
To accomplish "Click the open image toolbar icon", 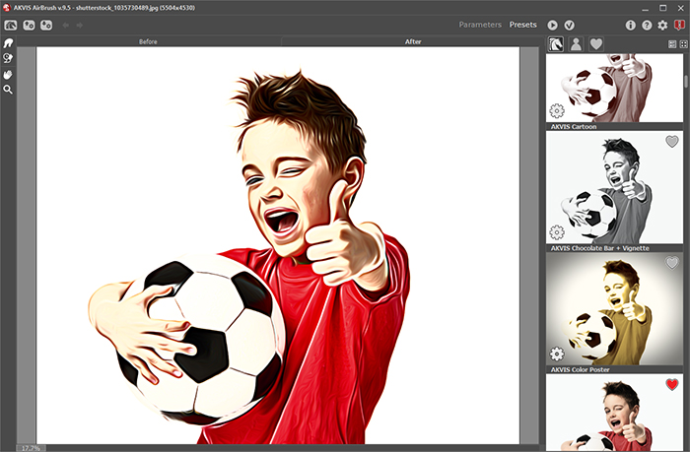I will (x=29, y=25).
